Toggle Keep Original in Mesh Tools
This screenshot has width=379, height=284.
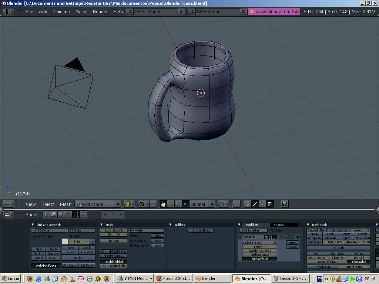click(x=327, y=262)
